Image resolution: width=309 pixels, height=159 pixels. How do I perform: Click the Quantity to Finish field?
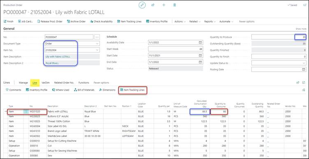(279, 57)
